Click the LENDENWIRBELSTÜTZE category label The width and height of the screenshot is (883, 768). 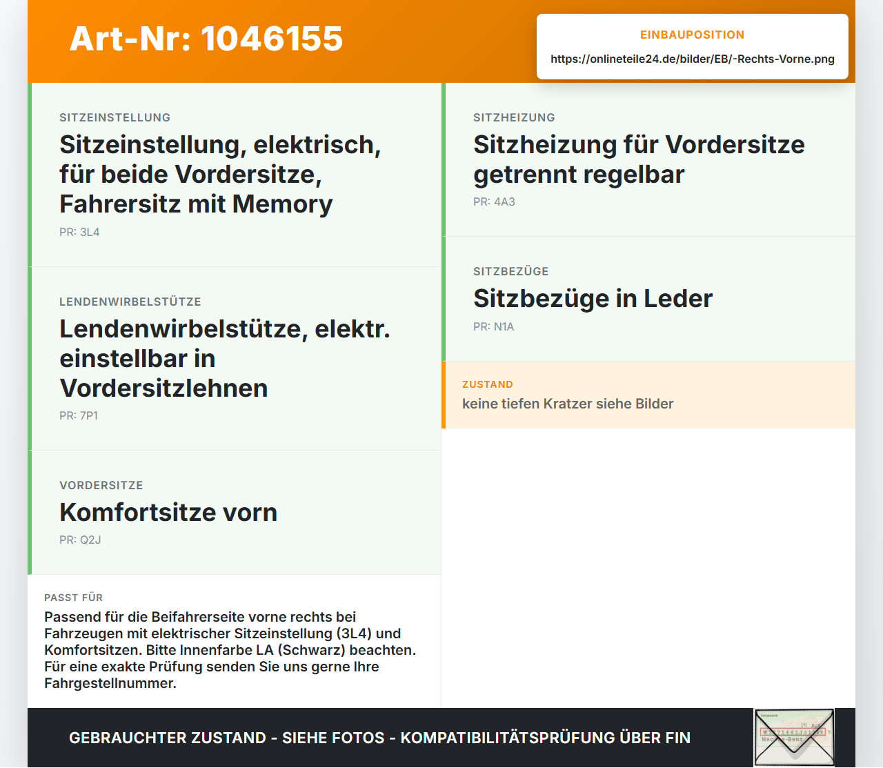coord(130,302)
